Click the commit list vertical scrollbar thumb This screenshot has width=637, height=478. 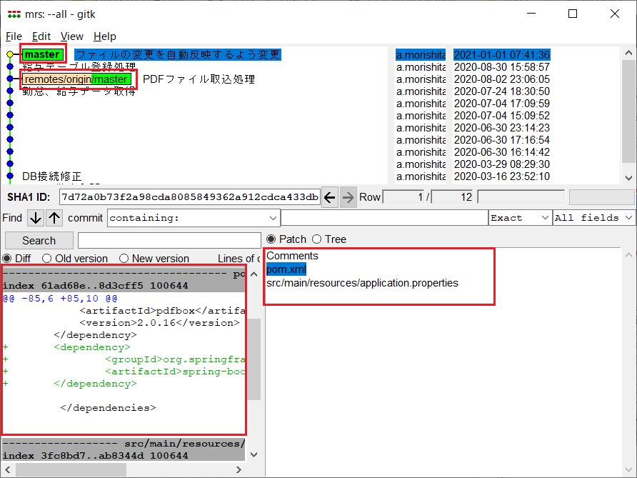(x=628, y=111)
